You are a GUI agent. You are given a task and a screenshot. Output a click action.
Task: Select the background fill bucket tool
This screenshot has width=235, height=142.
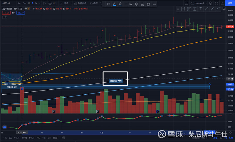pyautogui.click(x=120, y=4)
